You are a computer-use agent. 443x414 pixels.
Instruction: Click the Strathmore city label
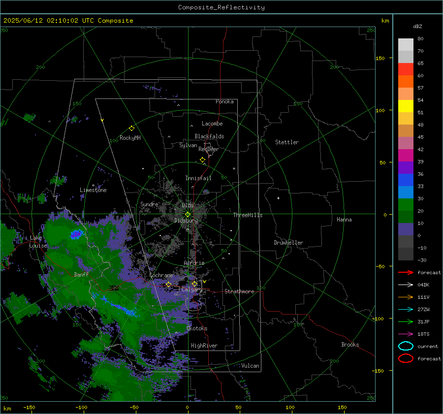[x=239, y=291]
